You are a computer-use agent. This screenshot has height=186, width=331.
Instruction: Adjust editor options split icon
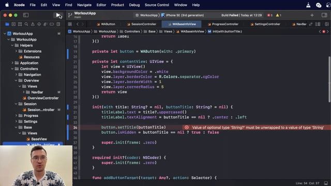pos(318,24)
